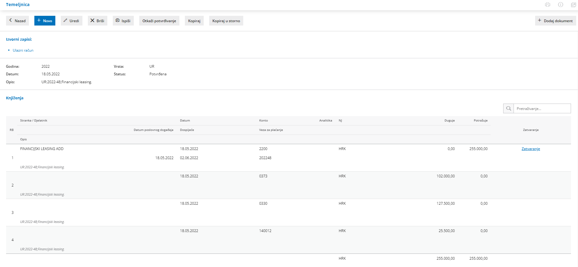Print the document with Ispiši

click(x=123, y=21)
